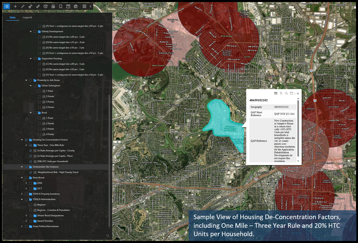Expand the DDA folder under Basis Boost
Viewport: 358px width, 243px height.
click(26, 183)
